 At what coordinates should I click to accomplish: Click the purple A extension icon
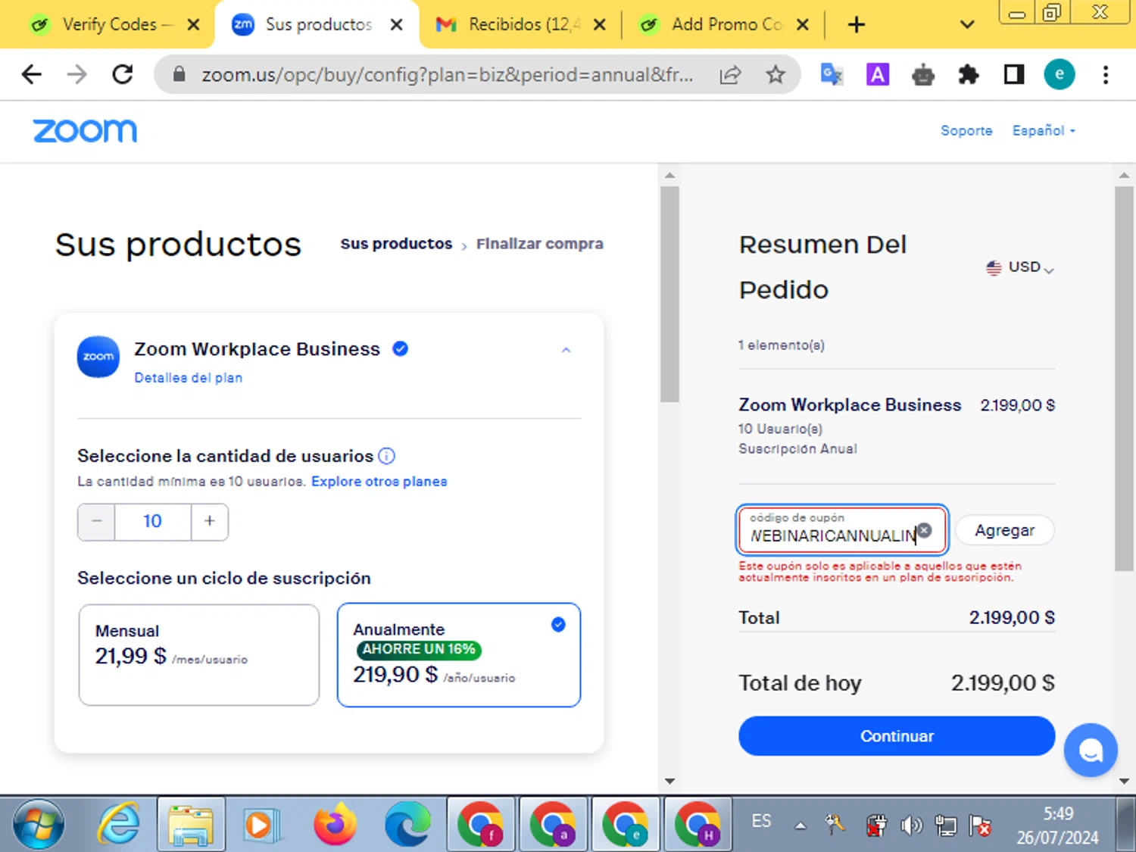tap(877, 74)
